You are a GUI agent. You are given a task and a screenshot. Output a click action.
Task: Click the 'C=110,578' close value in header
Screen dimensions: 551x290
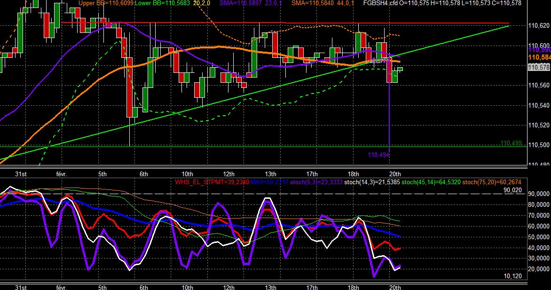[507, 3]
